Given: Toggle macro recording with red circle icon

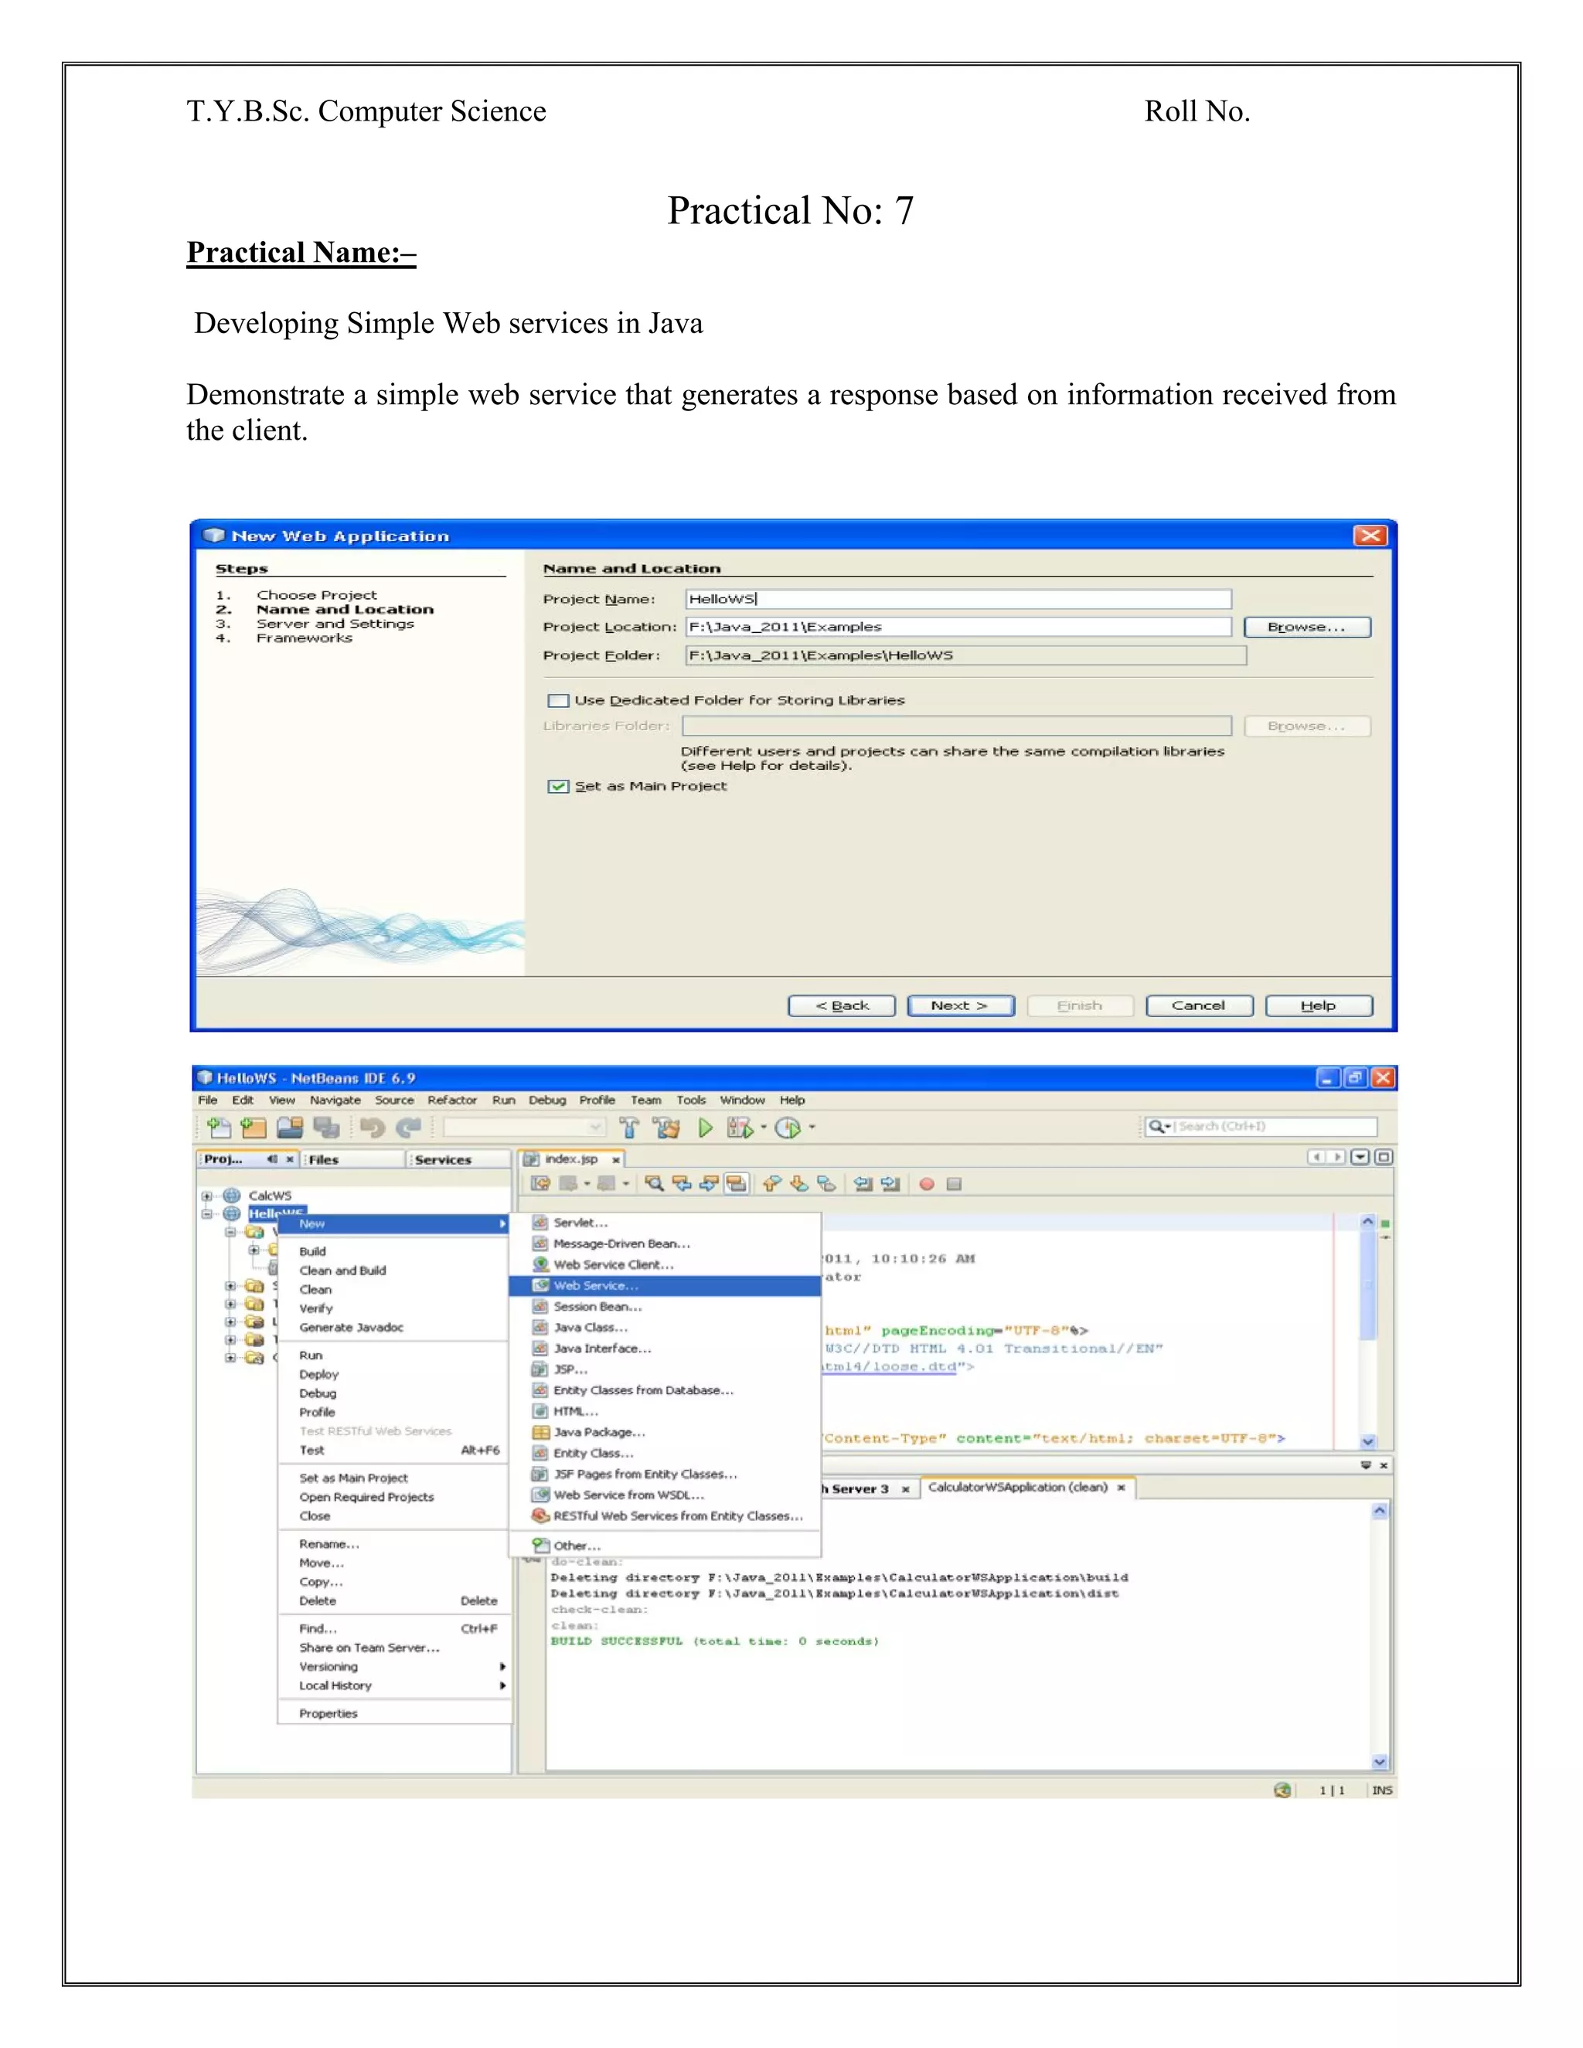Looking at the screenshot, I should pyautogui.click(x=927, y=1184).
